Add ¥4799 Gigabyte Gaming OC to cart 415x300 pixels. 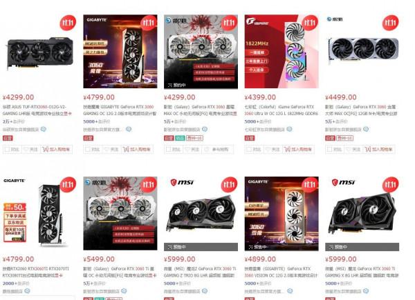pos(137,150)
